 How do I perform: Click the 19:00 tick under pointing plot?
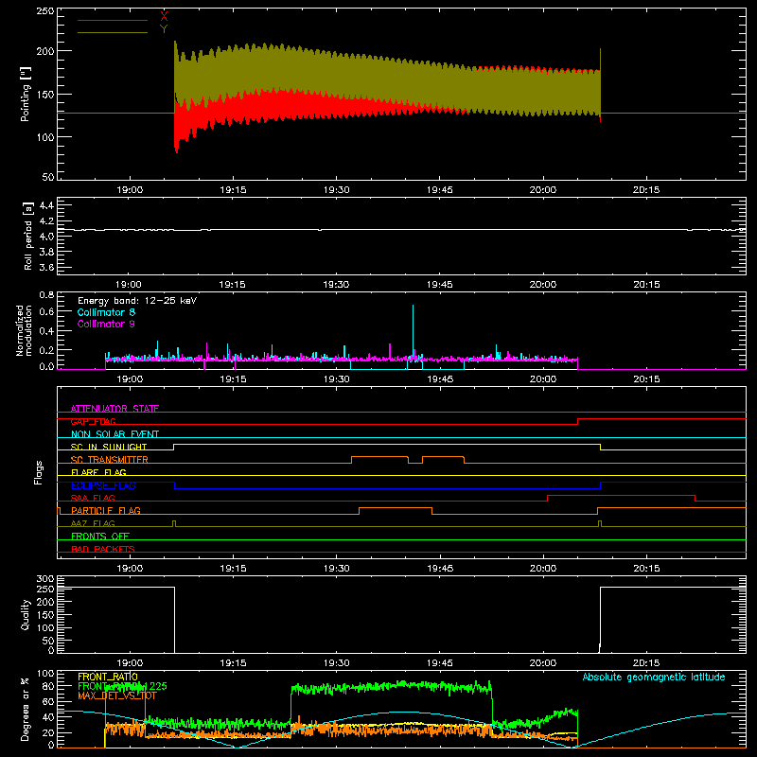(x=130, y=190)
